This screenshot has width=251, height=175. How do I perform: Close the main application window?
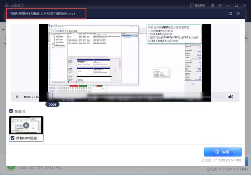[x=245, y=5]
